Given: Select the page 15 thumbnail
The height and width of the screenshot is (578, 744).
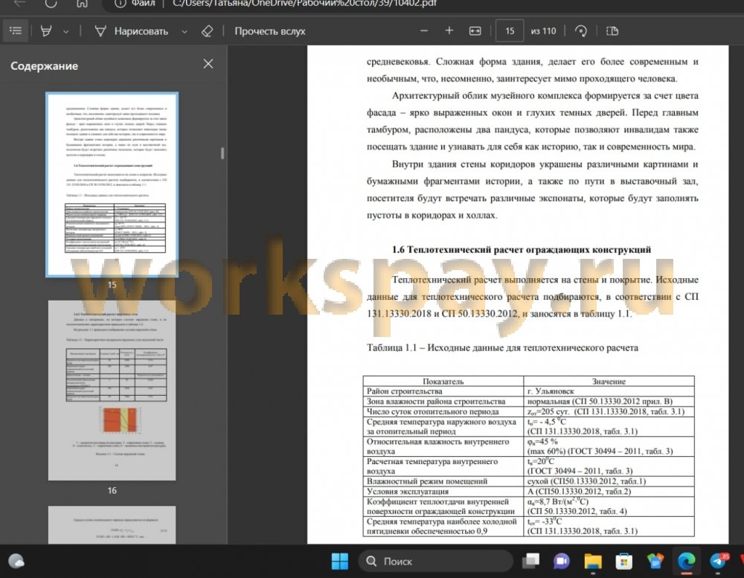Looking at the screenshot, I should pyautogui.click(x=112, y=184).
